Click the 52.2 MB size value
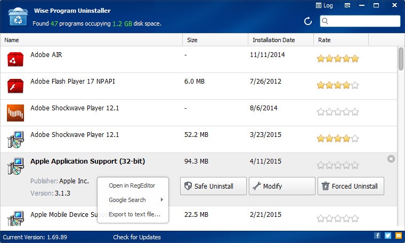405x243 pixels. [x=196, y=134]
